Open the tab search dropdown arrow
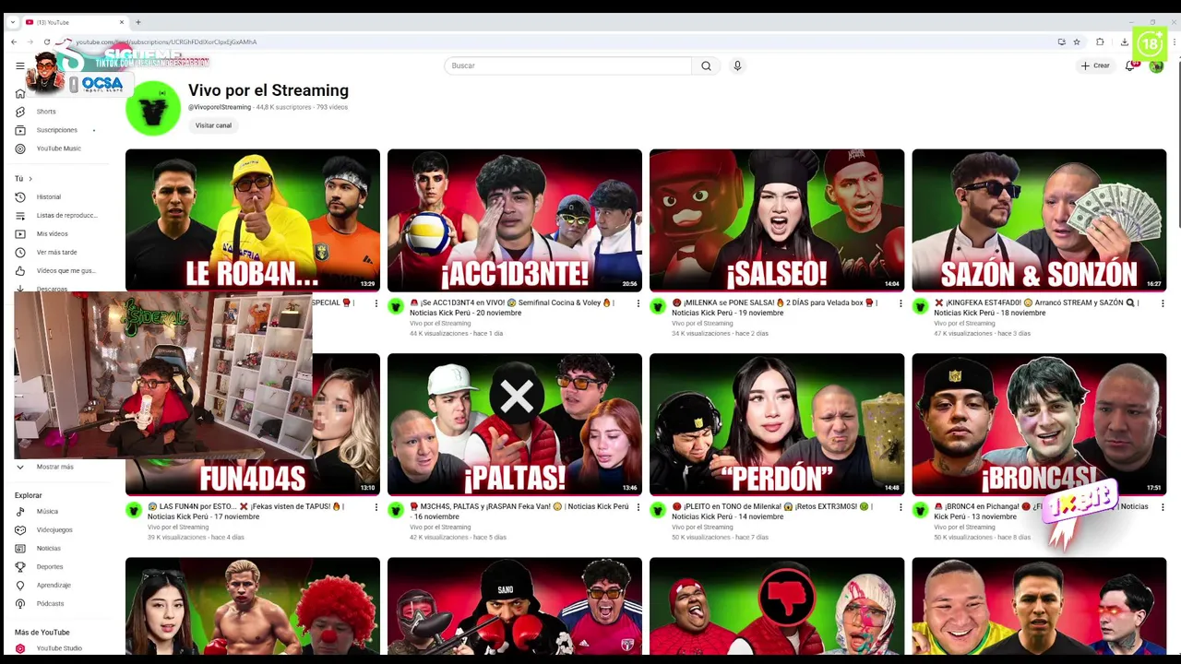The height and width of the screenshot is (664, 1181). point(13,21)
